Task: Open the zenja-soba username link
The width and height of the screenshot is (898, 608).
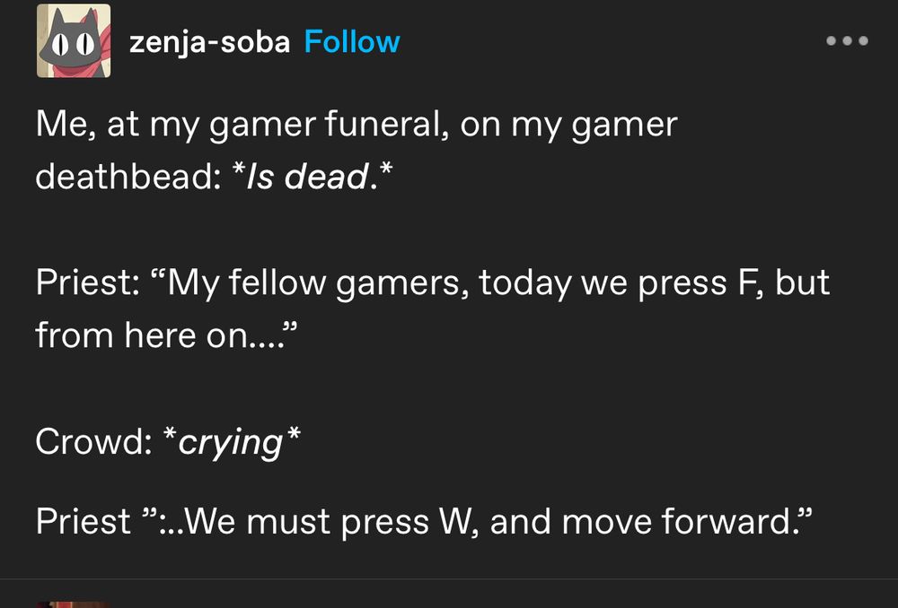Action: click(209, 42)
